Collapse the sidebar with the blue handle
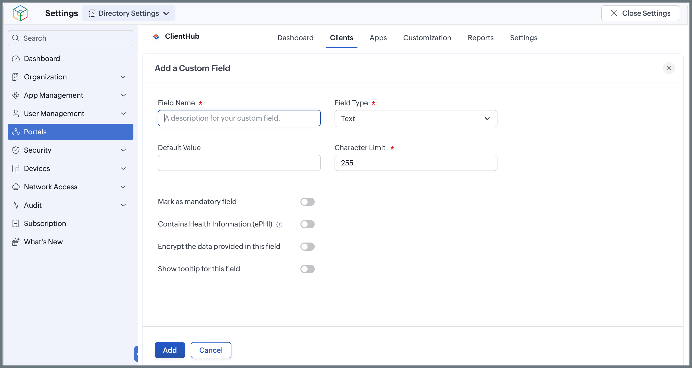Image resolution: width=692 pixels, height=368 pixels. [136, 353]
